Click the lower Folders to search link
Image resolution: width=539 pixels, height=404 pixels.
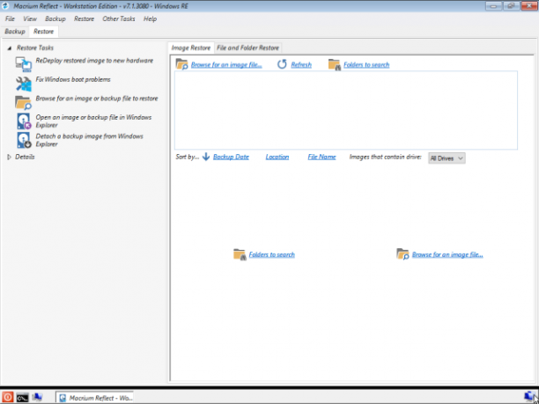pyautogui.click(x=271, y=254)
